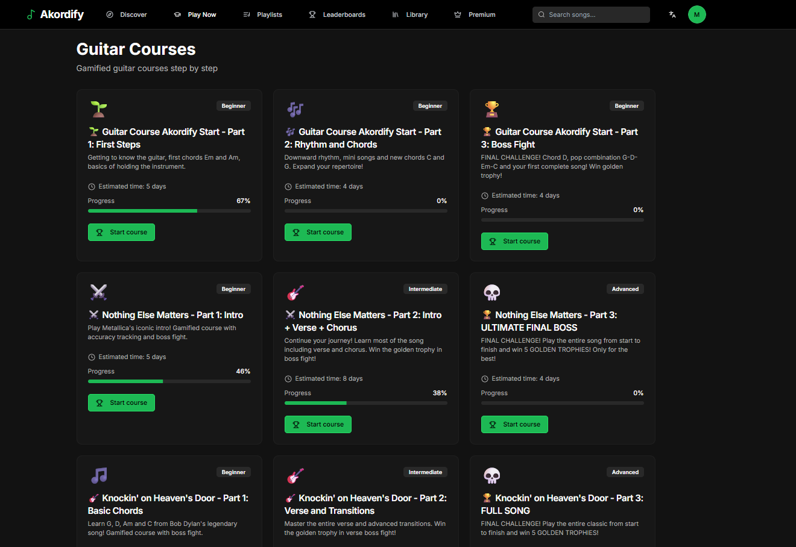Click the list icon next to Playlists

247,14
